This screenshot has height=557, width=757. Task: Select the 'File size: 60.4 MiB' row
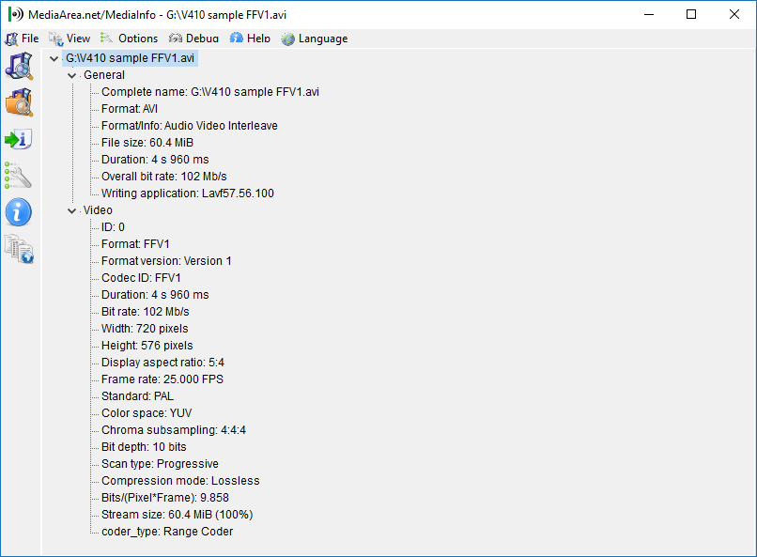(x=147, y=143)
